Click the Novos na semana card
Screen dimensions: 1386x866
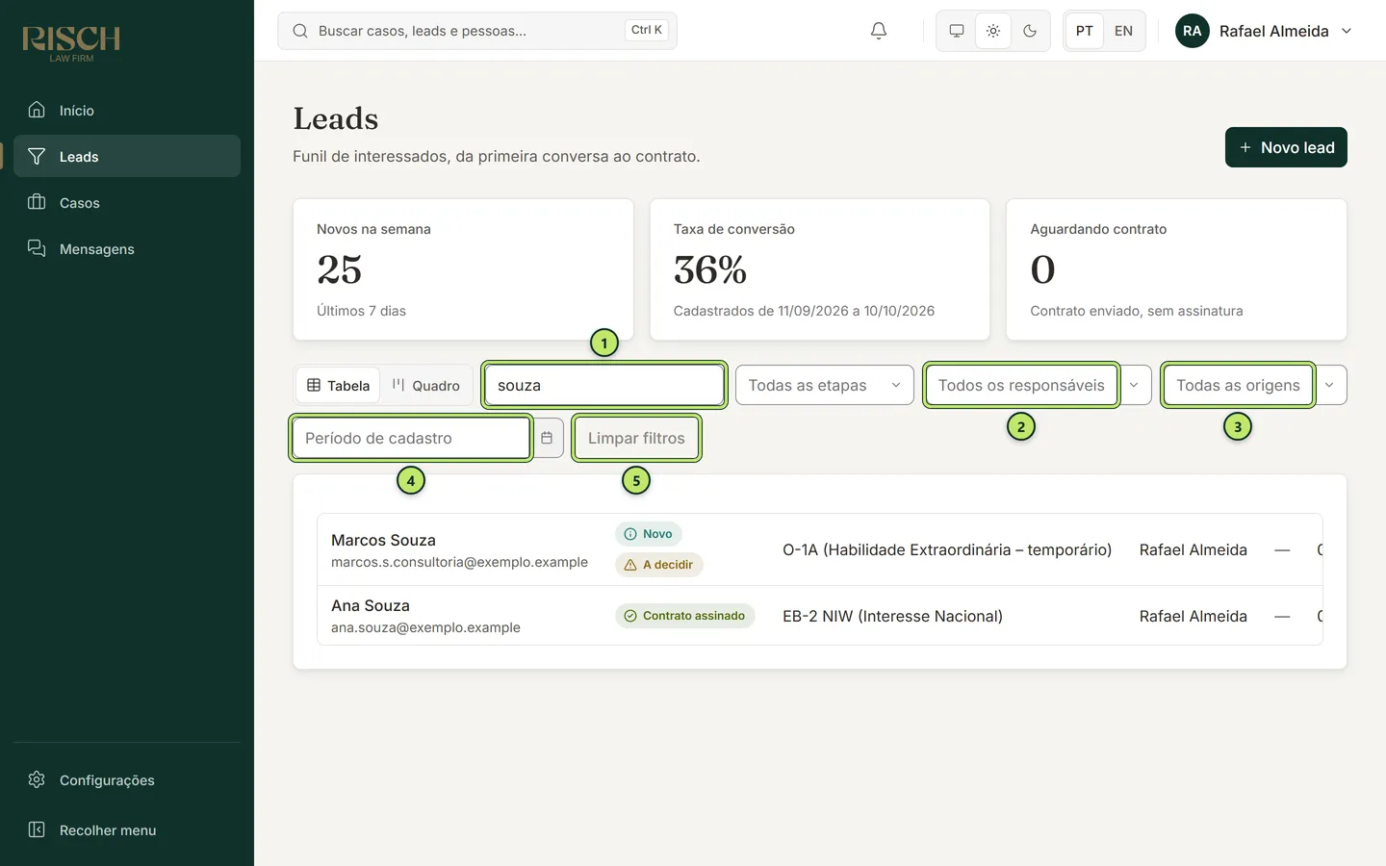point(463,269)
